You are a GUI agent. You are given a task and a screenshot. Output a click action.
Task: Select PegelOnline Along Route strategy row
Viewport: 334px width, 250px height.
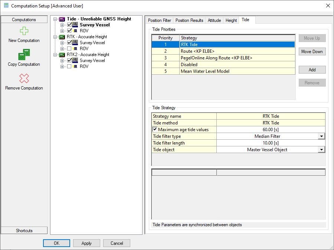click(x=223, y=58)
